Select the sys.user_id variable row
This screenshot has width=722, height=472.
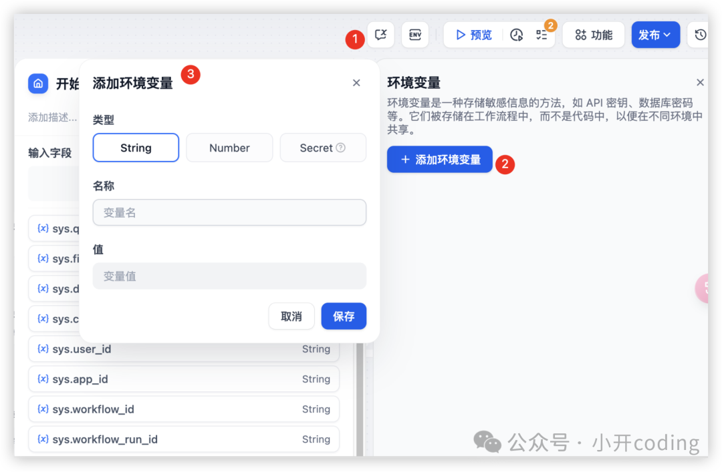(x=184, y=348)
